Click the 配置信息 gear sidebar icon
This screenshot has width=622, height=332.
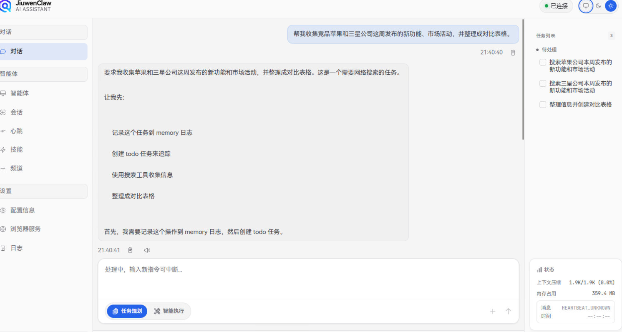3,210
